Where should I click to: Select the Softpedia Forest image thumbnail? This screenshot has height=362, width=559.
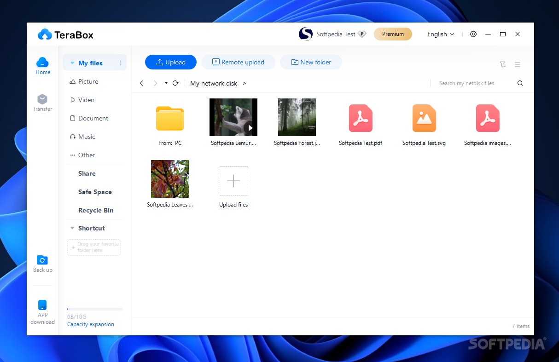[x=297, y=117]
